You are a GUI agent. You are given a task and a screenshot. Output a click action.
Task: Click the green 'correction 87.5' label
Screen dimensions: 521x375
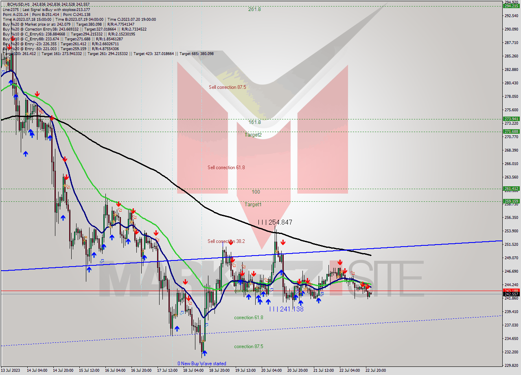click(x=249, y=346)
